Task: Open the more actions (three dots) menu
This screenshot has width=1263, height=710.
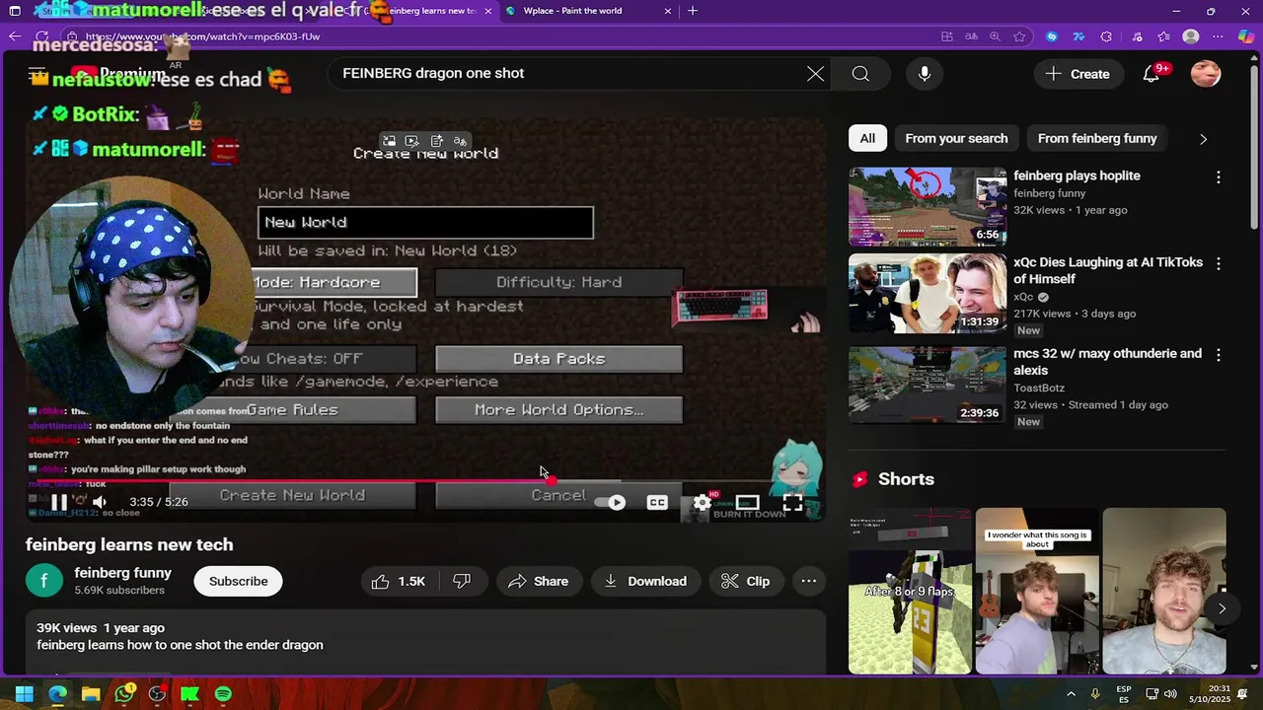Action: (808, 581)
